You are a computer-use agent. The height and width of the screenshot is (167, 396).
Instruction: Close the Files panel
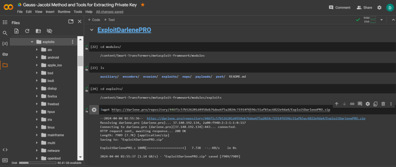(80, 22)
